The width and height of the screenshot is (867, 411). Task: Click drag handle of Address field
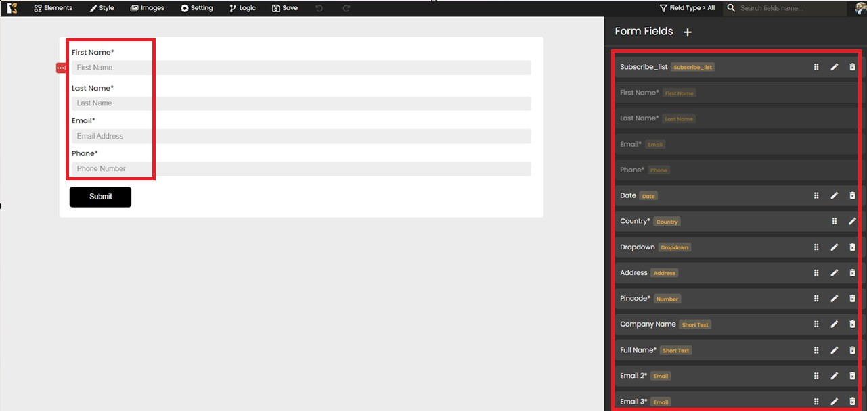[x=816, y=273]
